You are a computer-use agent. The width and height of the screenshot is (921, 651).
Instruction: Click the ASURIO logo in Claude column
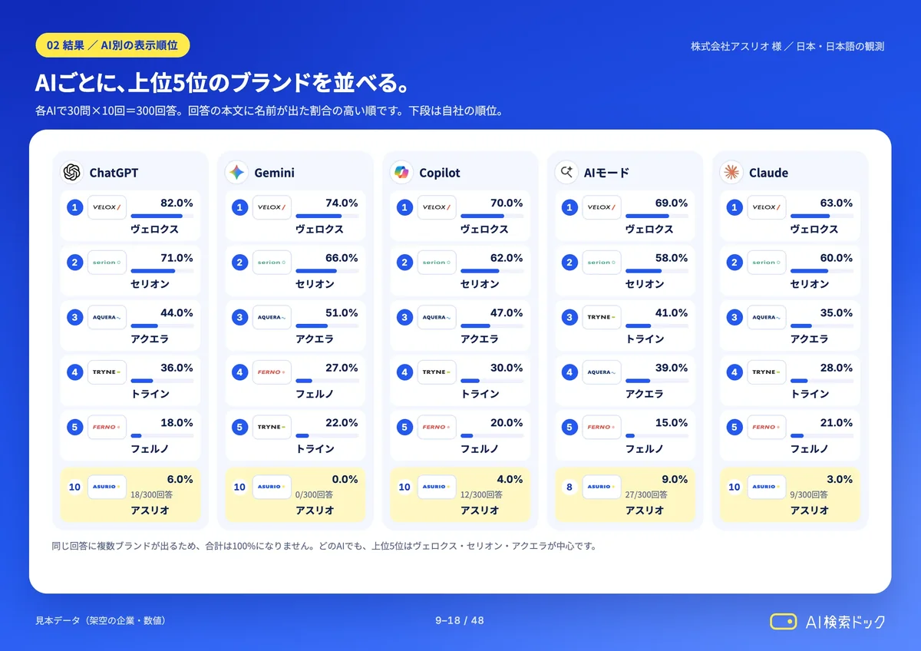(x=767, y=487)
